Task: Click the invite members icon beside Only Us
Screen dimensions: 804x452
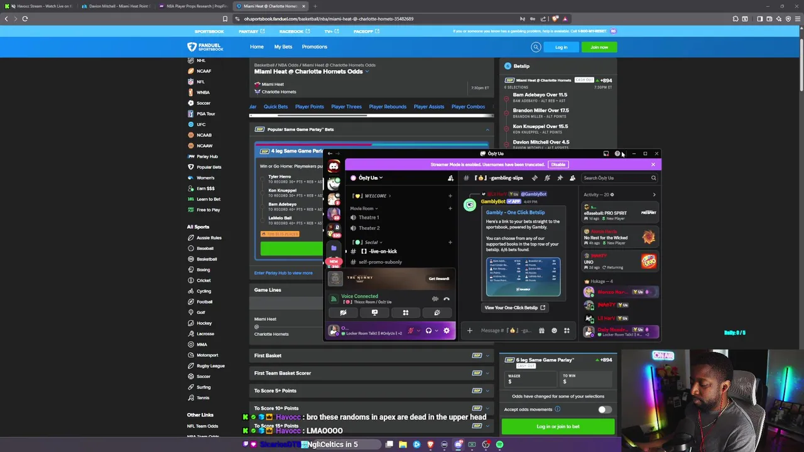Action: pos(450,178)
